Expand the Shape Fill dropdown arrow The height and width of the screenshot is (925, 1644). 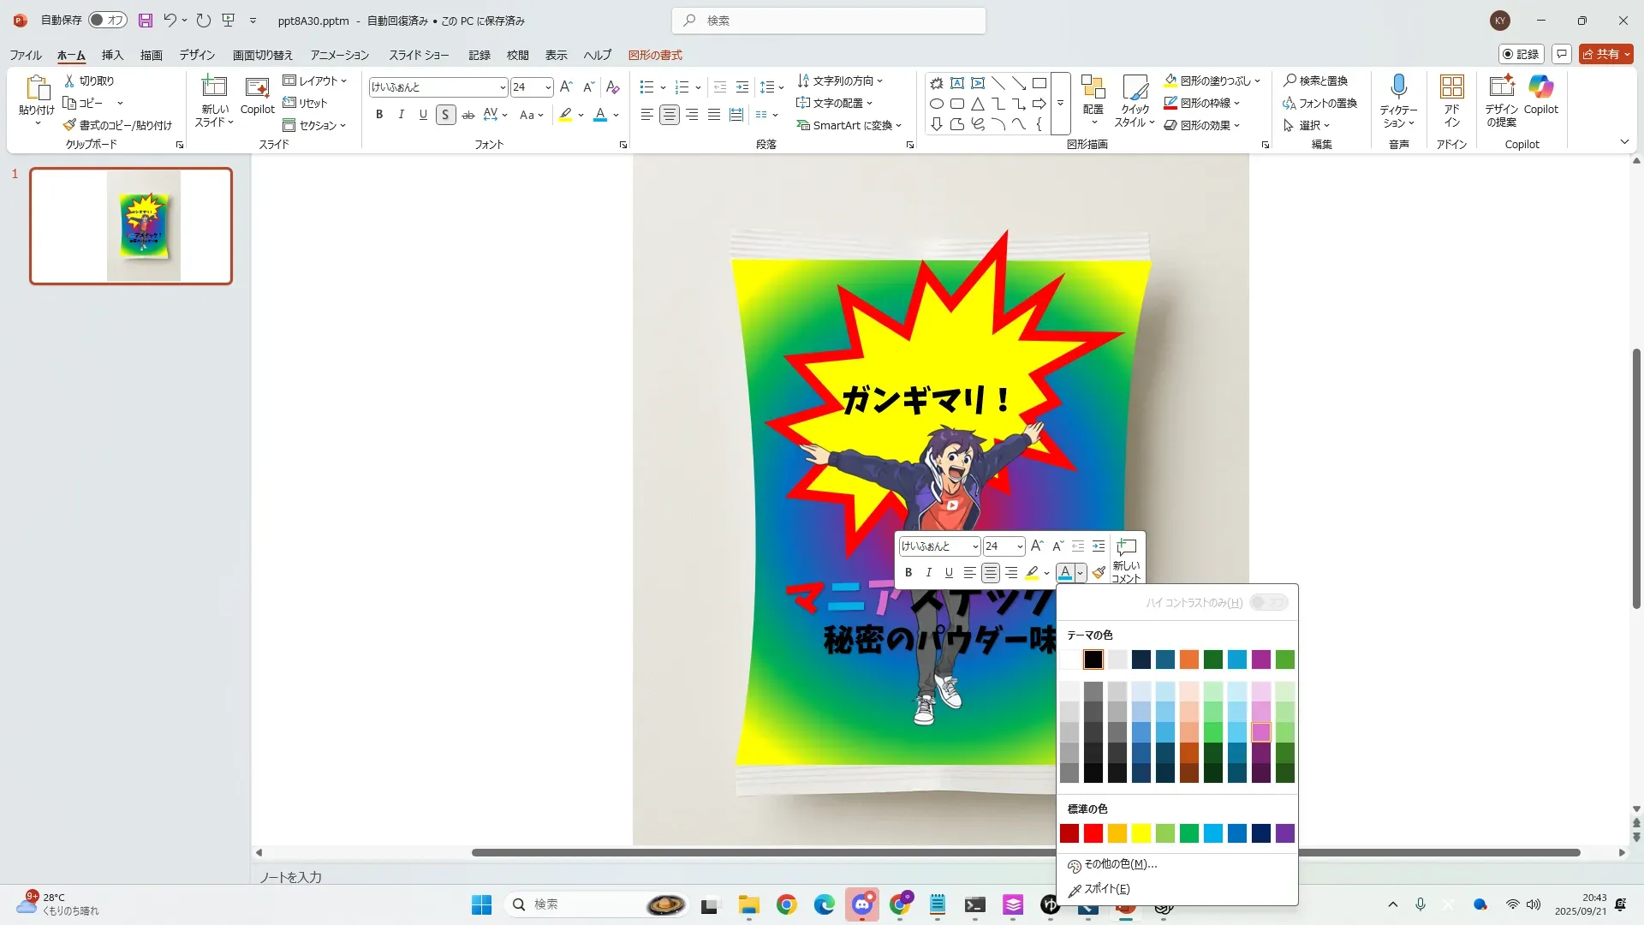[1257, 81]
